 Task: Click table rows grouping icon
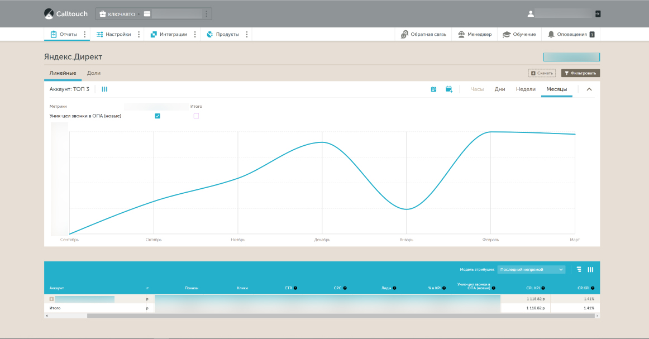(579, 269)
